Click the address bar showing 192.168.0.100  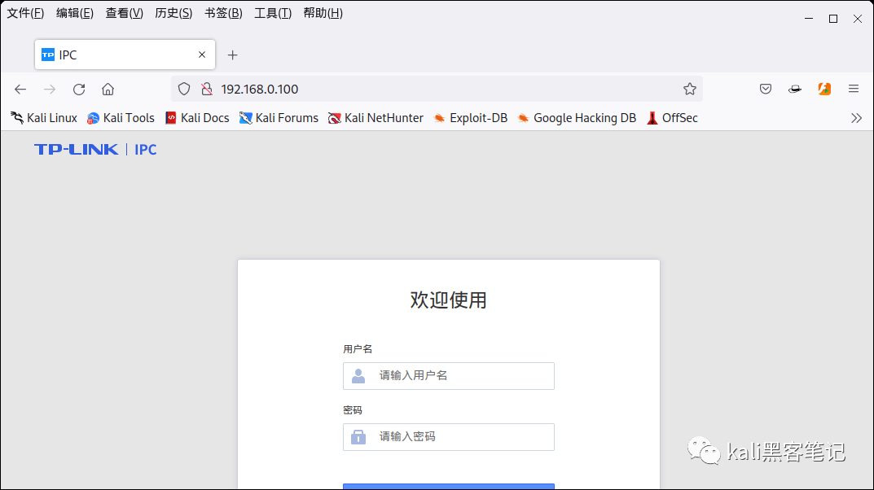pos(437,89)
